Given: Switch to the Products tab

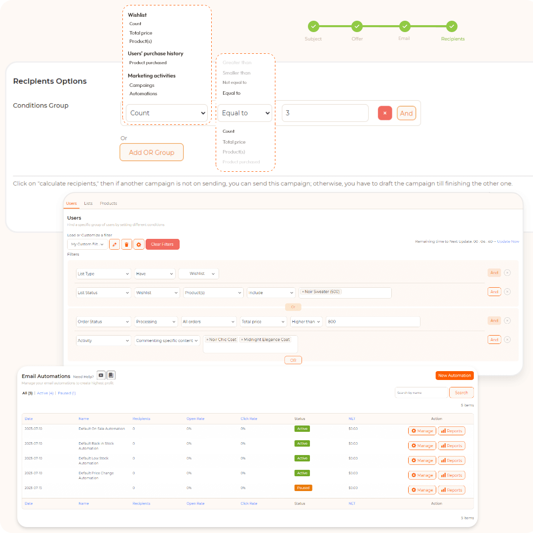Looking at the screenshot, I should 108,203.
